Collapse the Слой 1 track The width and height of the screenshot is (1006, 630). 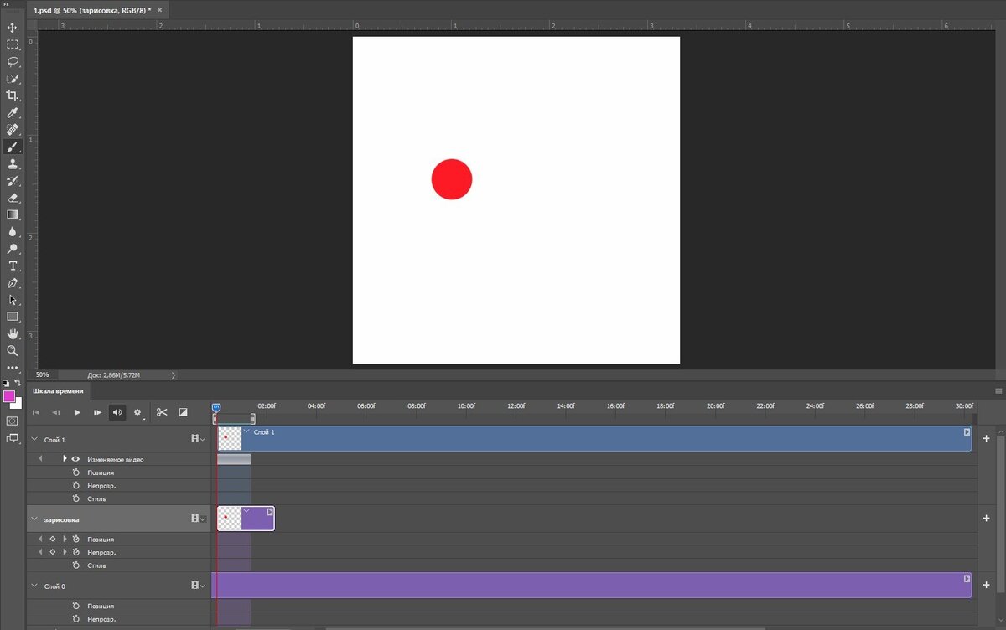pos(34,439)
